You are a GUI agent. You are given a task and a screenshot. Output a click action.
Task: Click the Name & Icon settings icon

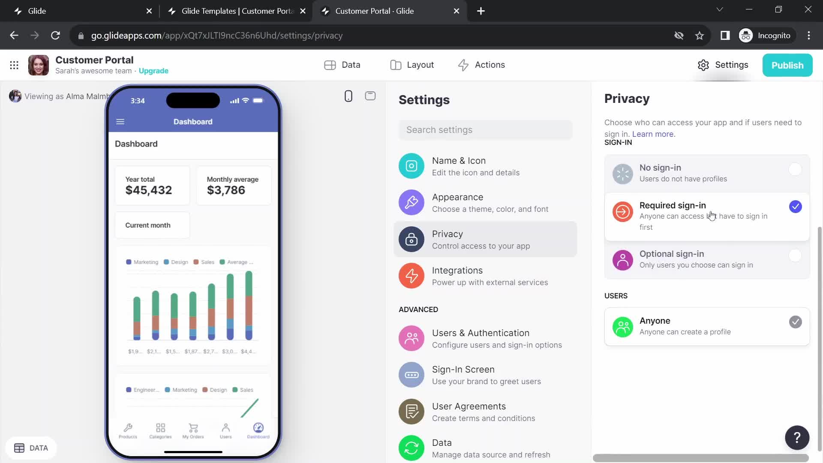pyautogui.click(x=411, y=165)
